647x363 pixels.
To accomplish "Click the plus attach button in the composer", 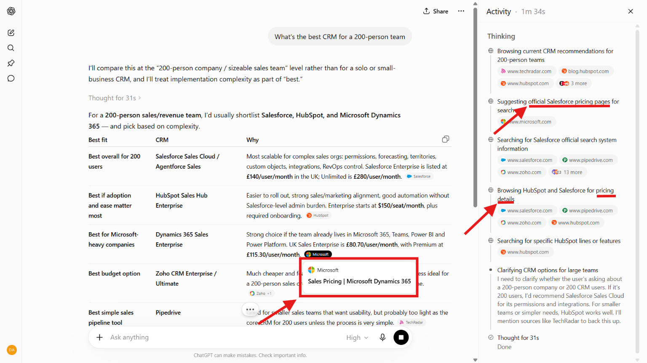I will [99, 337].
